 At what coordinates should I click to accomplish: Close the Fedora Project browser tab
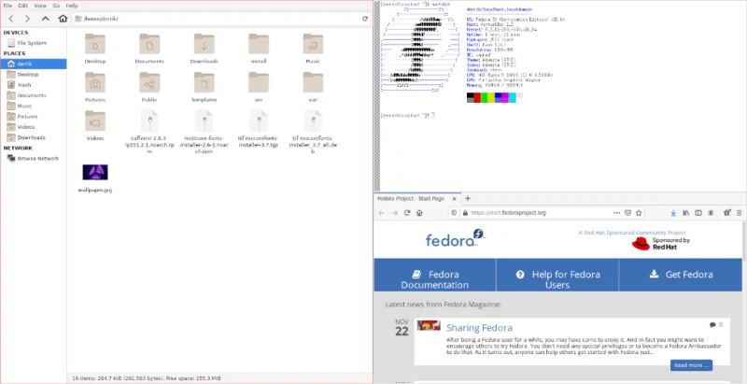455,199
